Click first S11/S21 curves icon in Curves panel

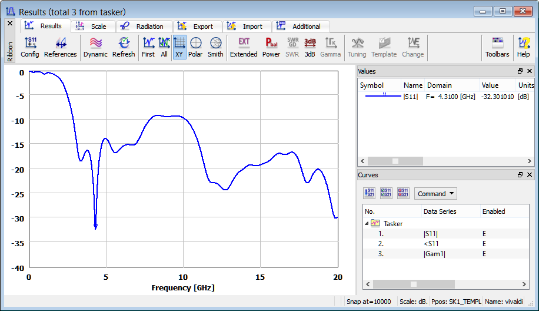369,193
